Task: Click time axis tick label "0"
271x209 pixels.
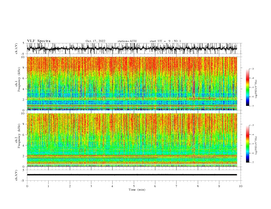Action: pos(27,186)
